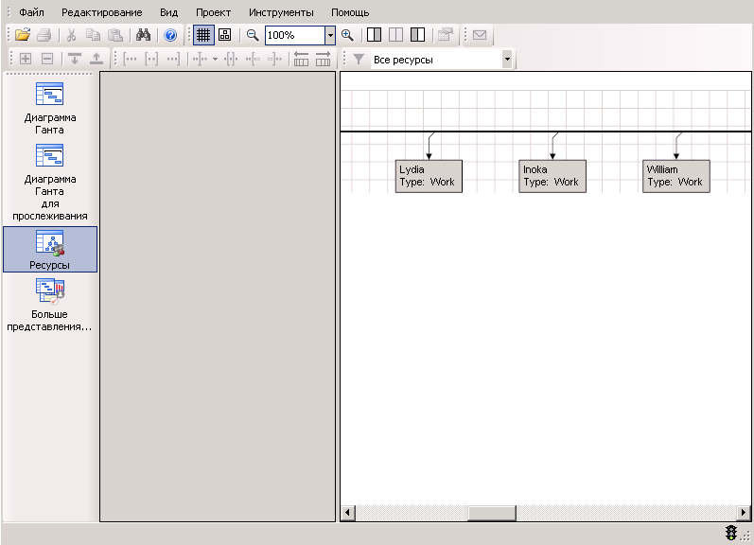
Task: Select the Inoka resource box
Action: [552, 176]
